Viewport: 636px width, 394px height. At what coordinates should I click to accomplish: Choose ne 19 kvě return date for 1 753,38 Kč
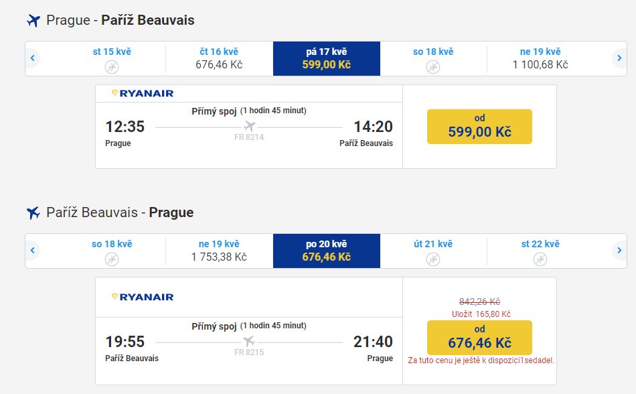coord(219,251)
